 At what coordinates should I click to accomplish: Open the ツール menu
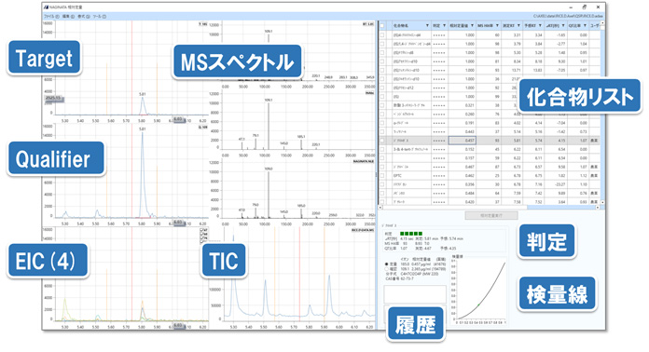tap(99, 17)
